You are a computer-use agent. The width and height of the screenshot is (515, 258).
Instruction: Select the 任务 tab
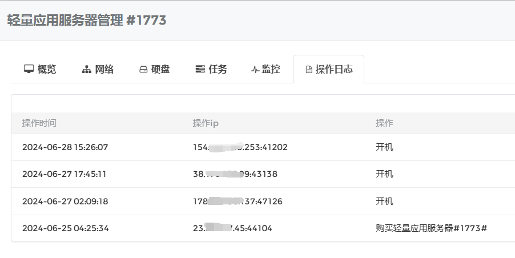(218, 70)
